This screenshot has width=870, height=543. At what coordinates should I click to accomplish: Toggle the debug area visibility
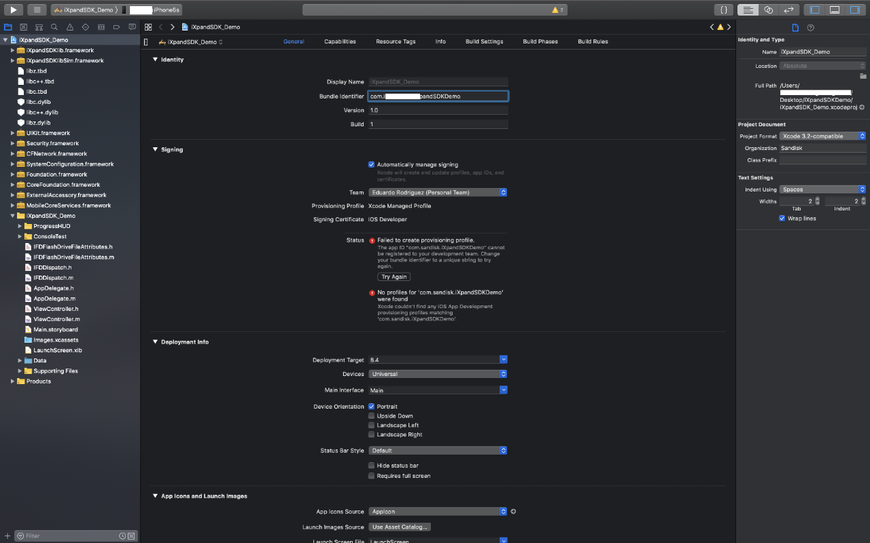(835, 10)
